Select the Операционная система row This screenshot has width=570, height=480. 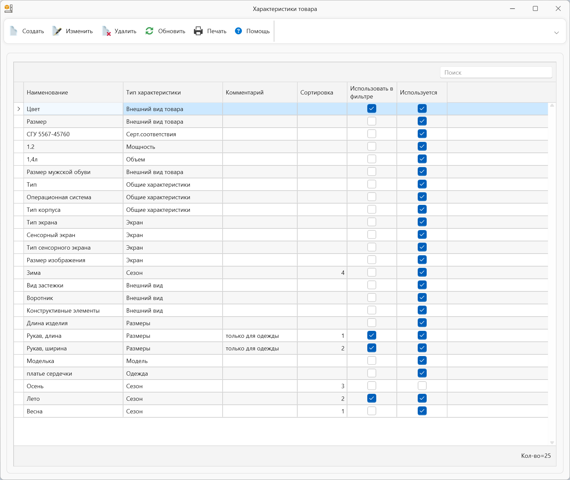click(281, 197)
